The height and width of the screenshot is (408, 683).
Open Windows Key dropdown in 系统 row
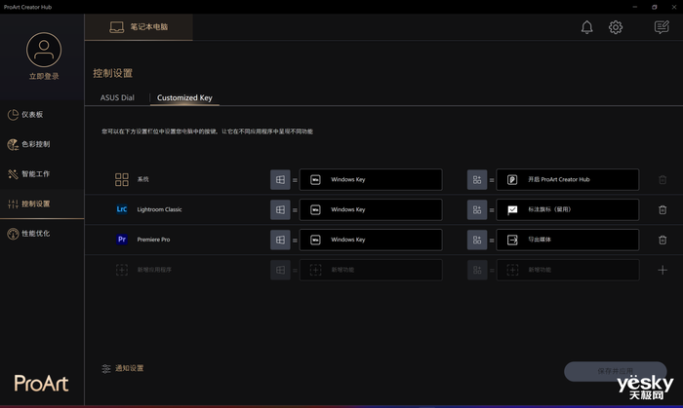[x=371, y=180]
